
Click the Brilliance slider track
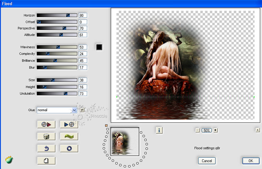57,61
